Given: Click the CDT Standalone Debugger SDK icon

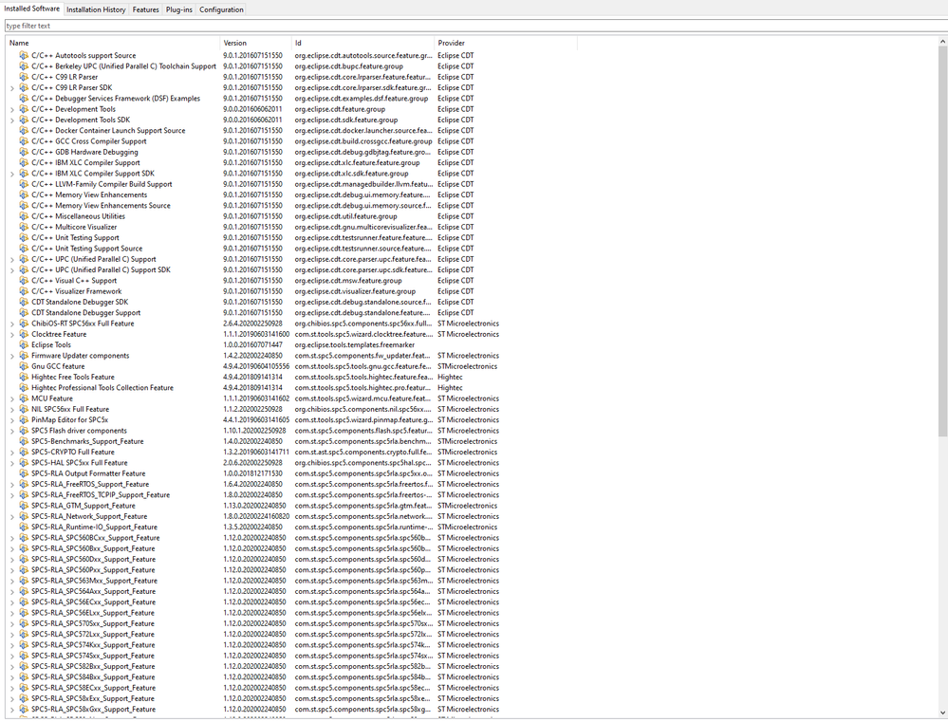Looking at the screenshot, I should click(x=24, y=303).
